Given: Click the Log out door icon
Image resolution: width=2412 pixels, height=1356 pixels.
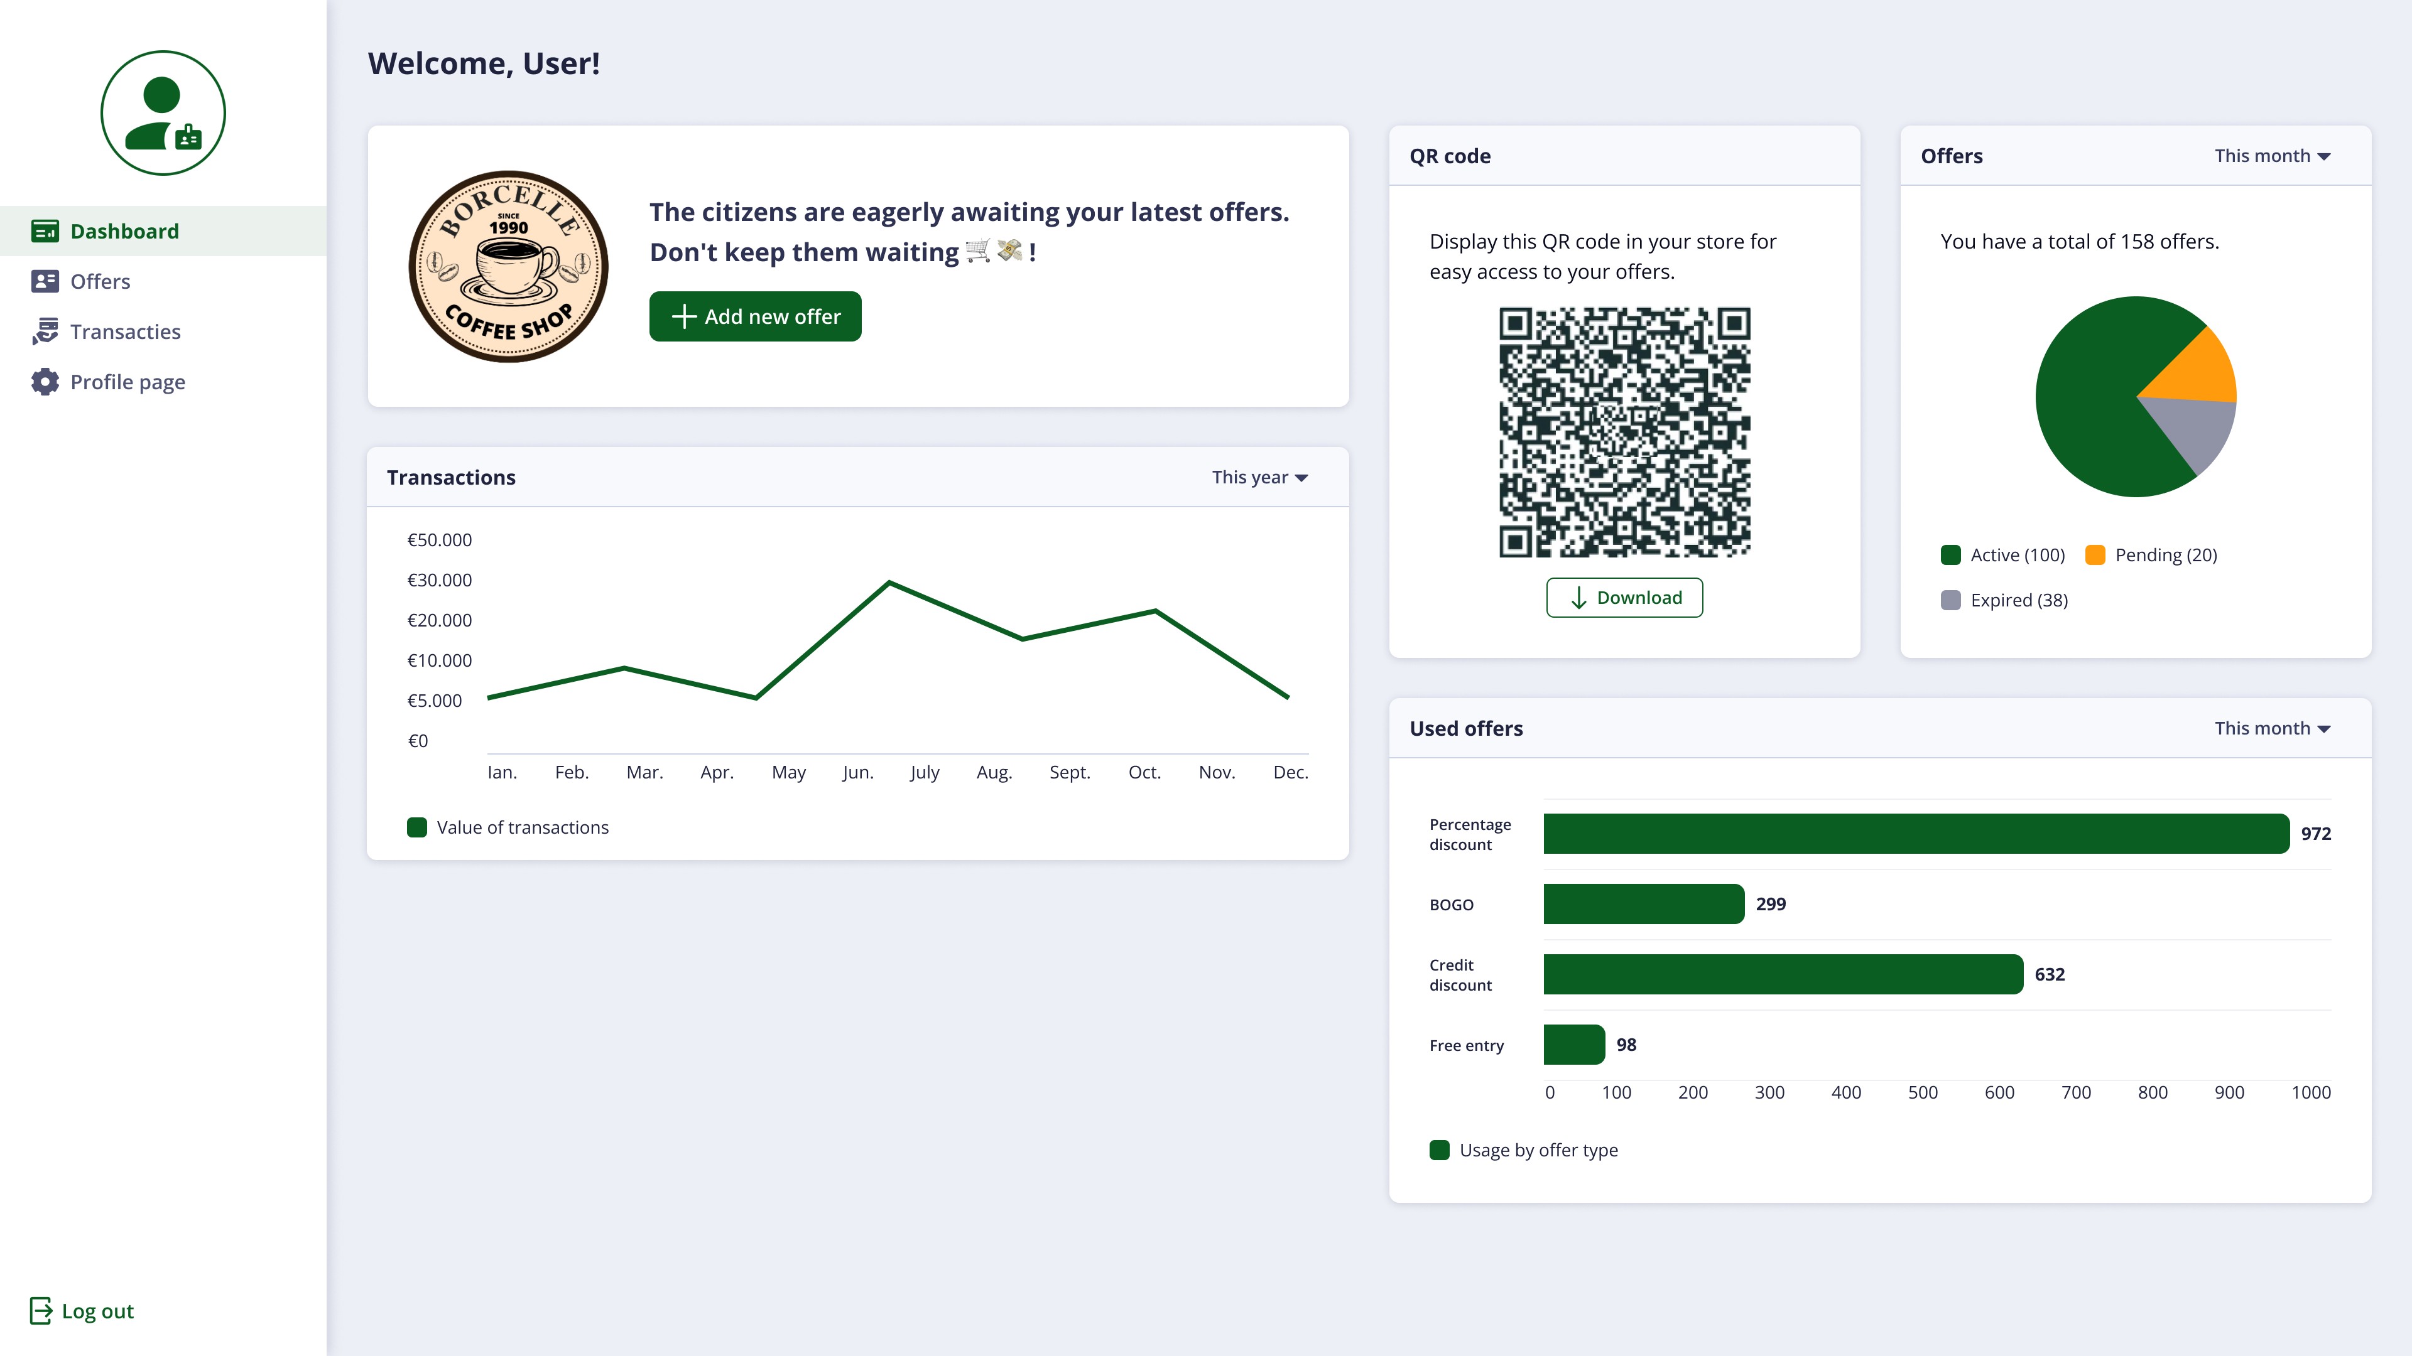Looking at the screenshot, I should point(40,1311).
